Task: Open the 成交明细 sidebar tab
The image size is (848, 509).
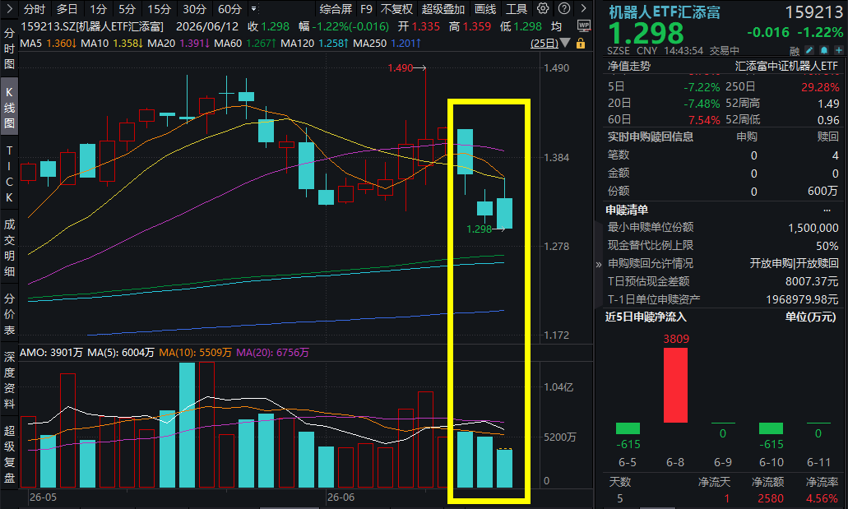Action: 9,248
